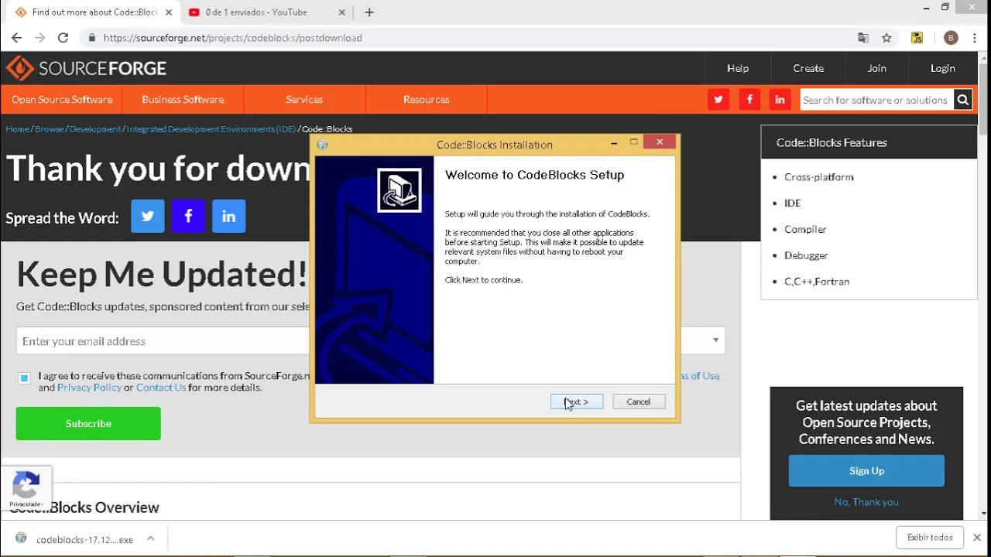Click the C,C++,Fortran feature text

(817, 282)
